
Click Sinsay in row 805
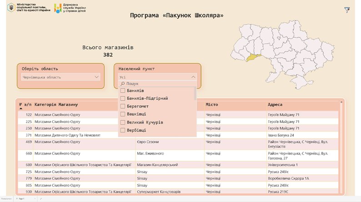142,185
